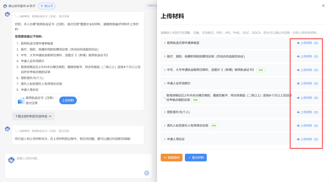Viewport: 329px width, 182px height.
Task: Click the 佛山政务服务AI助手 logo icon
Action: coord(5,6)
